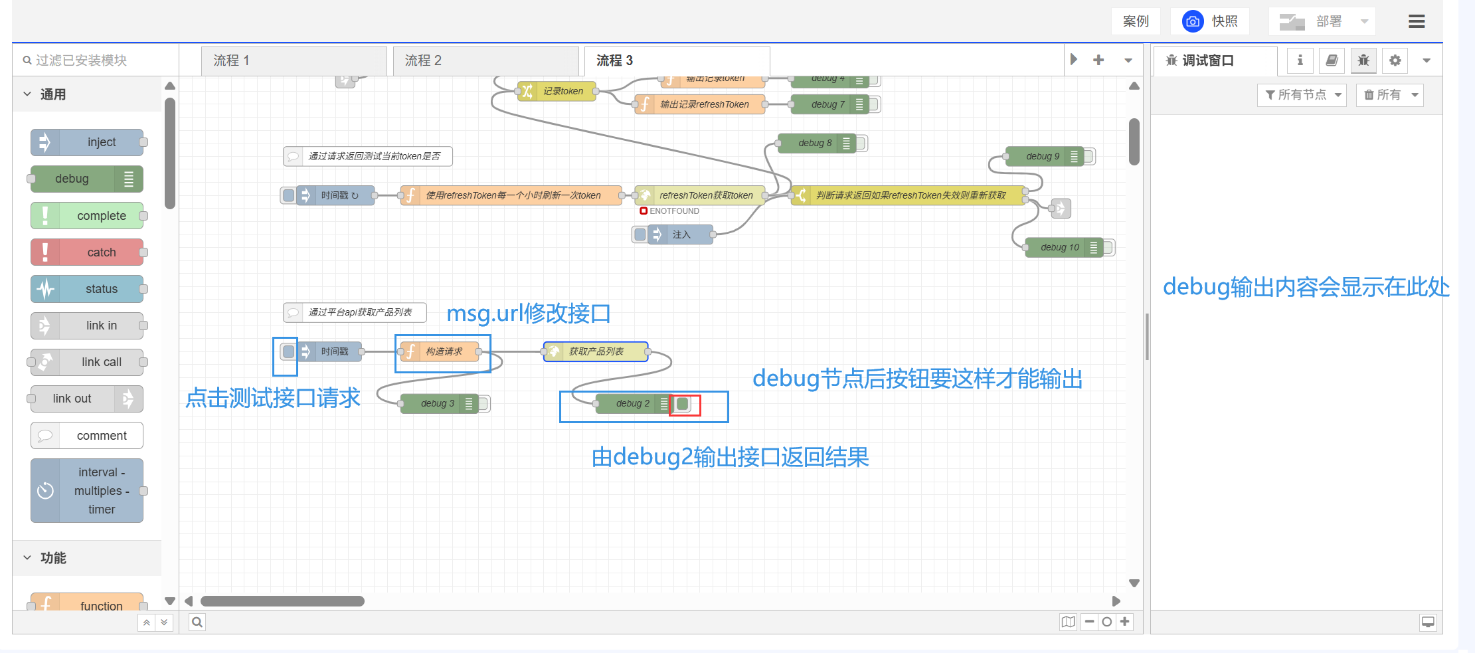Select the complete palette node

[87, 216]
